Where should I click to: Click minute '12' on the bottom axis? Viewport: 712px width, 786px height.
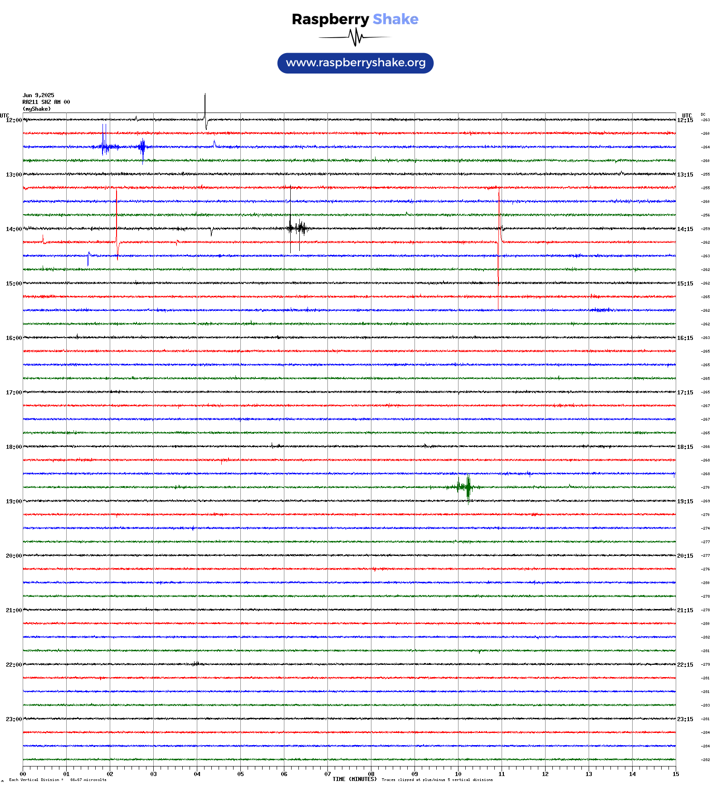[545, 774]
